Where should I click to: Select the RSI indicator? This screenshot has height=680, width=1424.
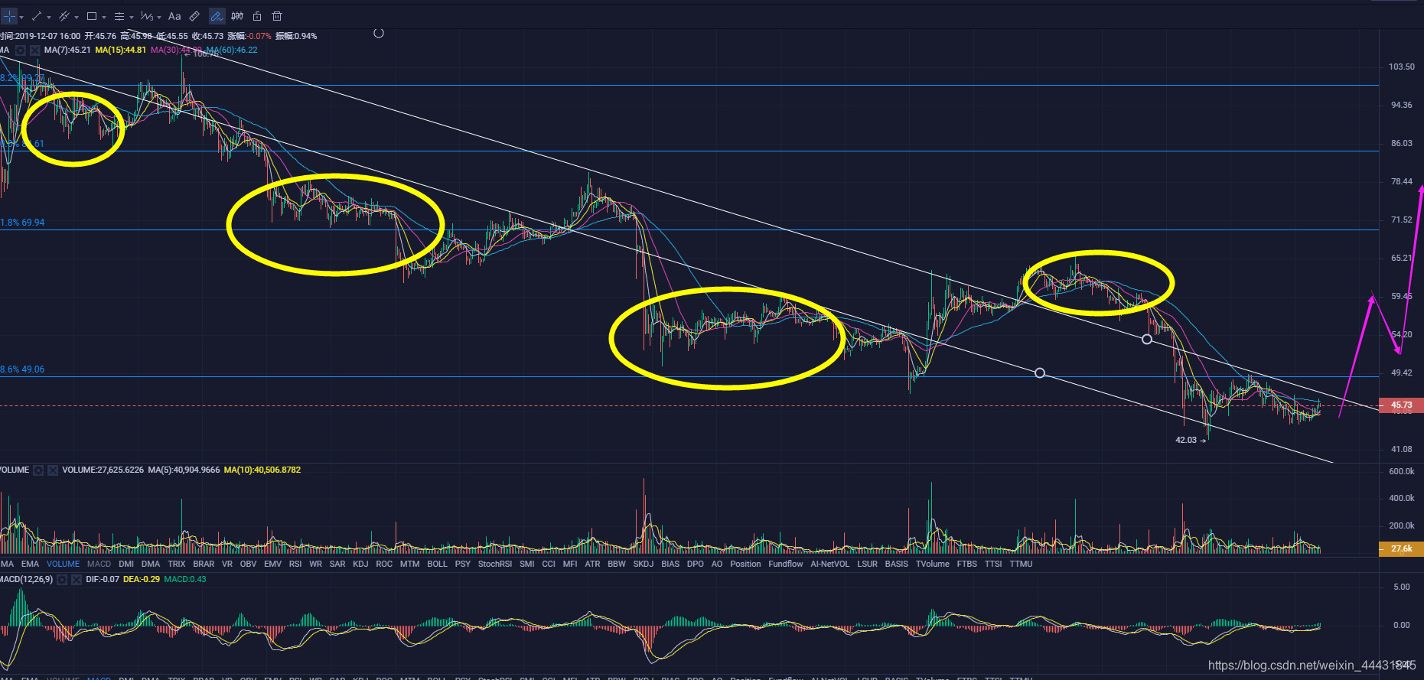click(295, 564)
